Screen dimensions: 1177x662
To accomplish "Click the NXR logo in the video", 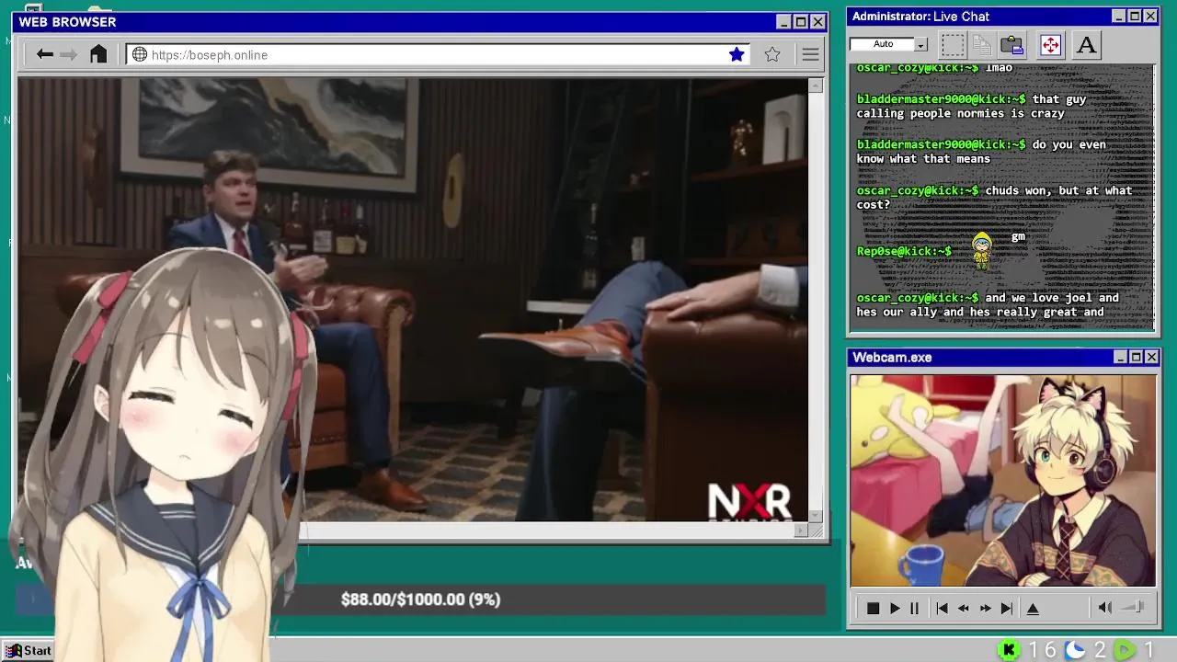I will [749, 502].
